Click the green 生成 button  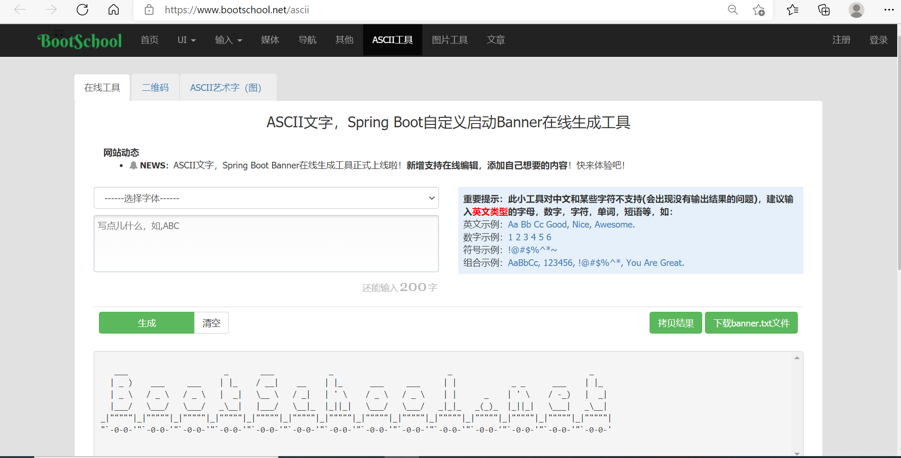coord(147,323)
